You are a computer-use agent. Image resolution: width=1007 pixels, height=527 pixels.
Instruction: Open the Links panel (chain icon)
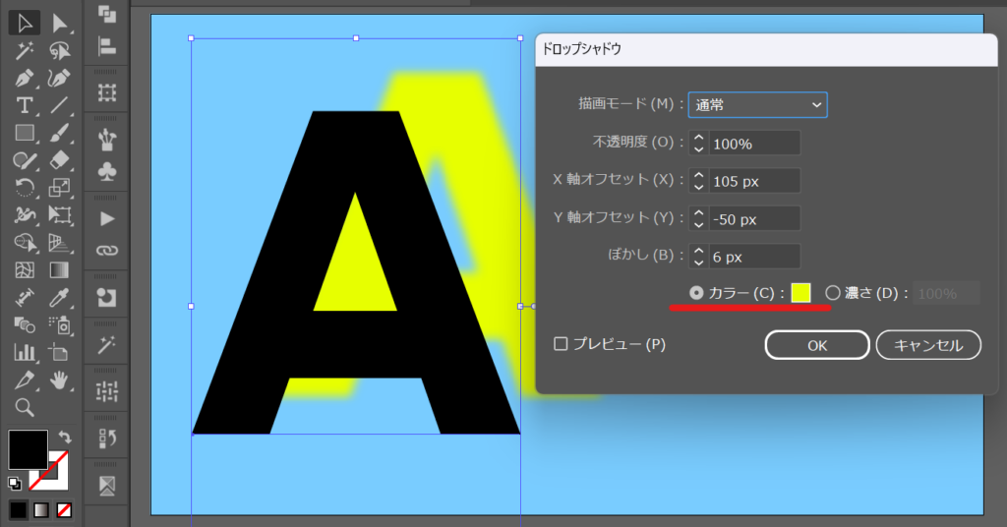(106, 250)
